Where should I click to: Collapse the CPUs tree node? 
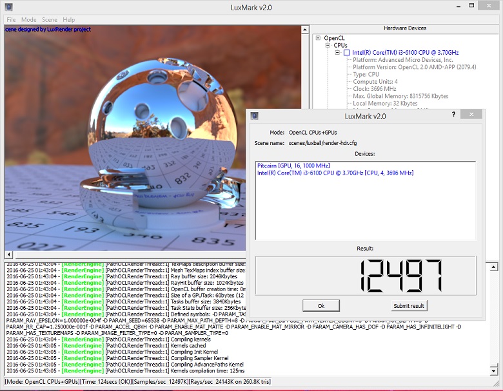click(328, 45)
